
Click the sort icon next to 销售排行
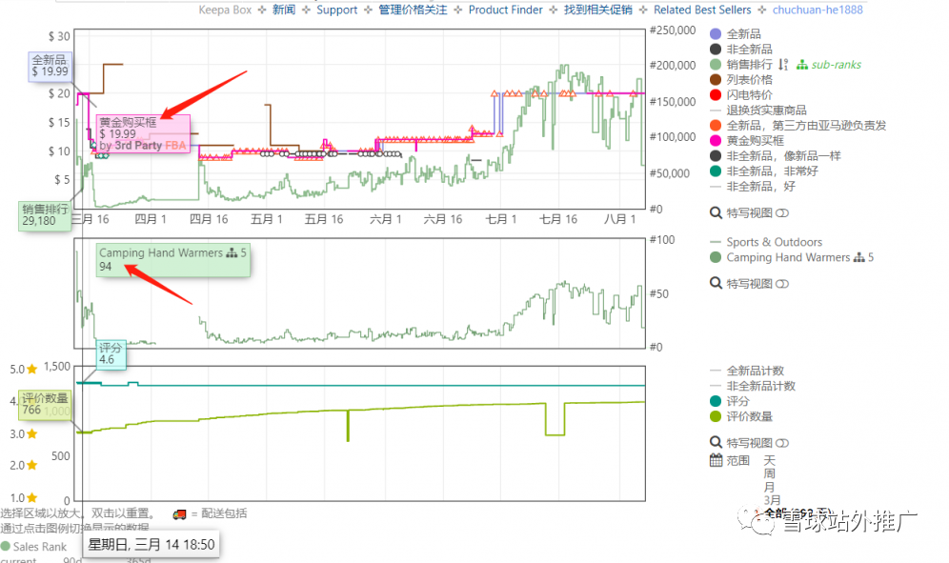[783, 64]
